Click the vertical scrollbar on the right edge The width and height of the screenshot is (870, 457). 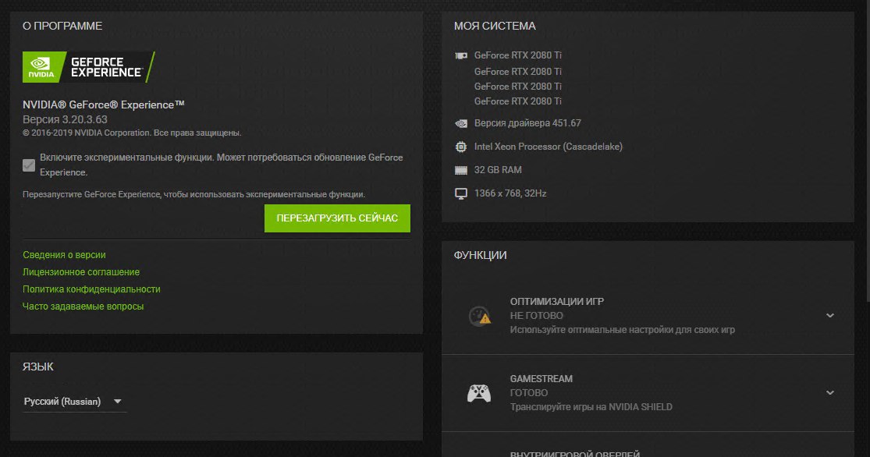click(867, 150)
